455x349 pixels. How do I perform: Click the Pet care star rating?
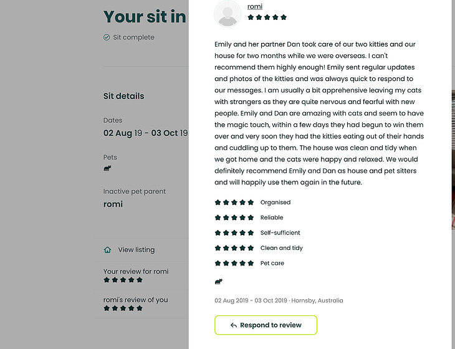(x=234, y=264)
